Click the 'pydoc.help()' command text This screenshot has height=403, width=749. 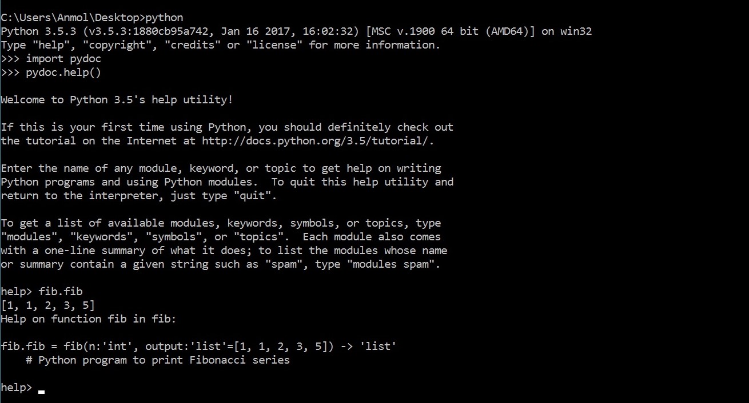63,72
